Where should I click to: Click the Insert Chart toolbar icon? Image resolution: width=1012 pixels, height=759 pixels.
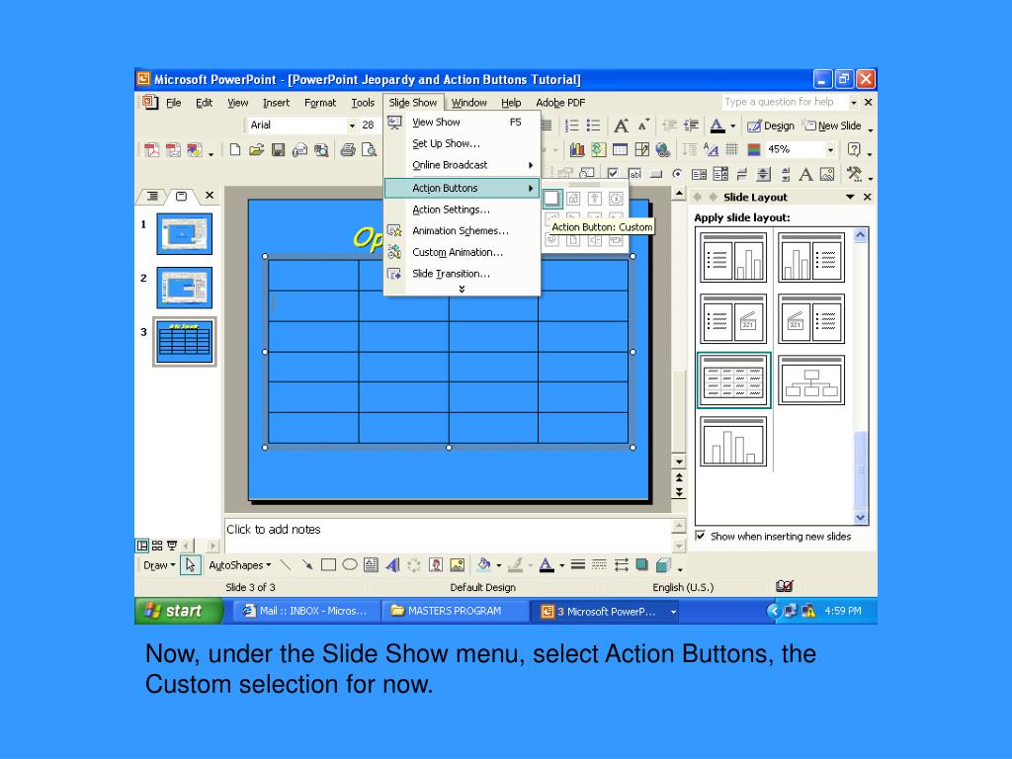[577, 150]
